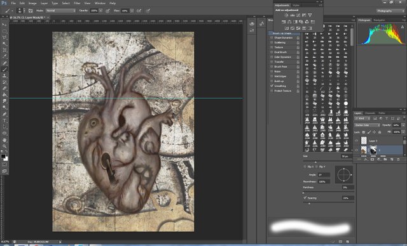Viewport: 407px width, 246px height.
Task: Open the brush Mode dropdown set to Normal
Action: [61, 11]
